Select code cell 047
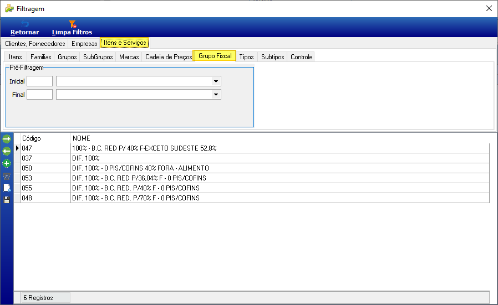 (45, 148)
